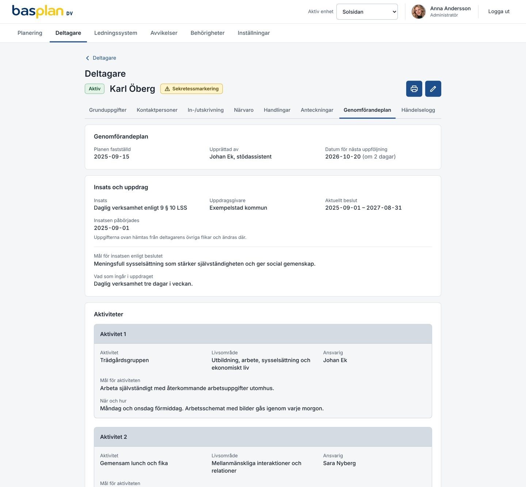Click the Logga ut link

[499, 12]
